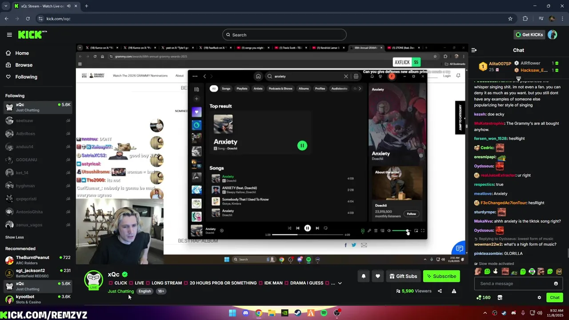
Task: Send message with the Chat button
Action: (x=555, y=297)
